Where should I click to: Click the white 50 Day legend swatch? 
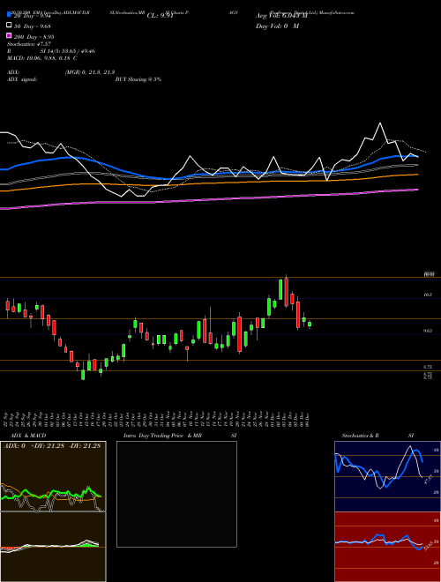click(x=9, y=26)
